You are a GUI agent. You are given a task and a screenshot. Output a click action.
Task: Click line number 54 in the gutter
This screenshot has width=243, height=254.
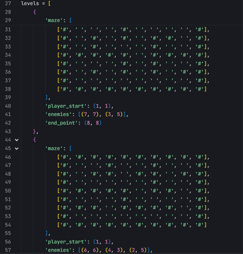(x=8, y=225)
